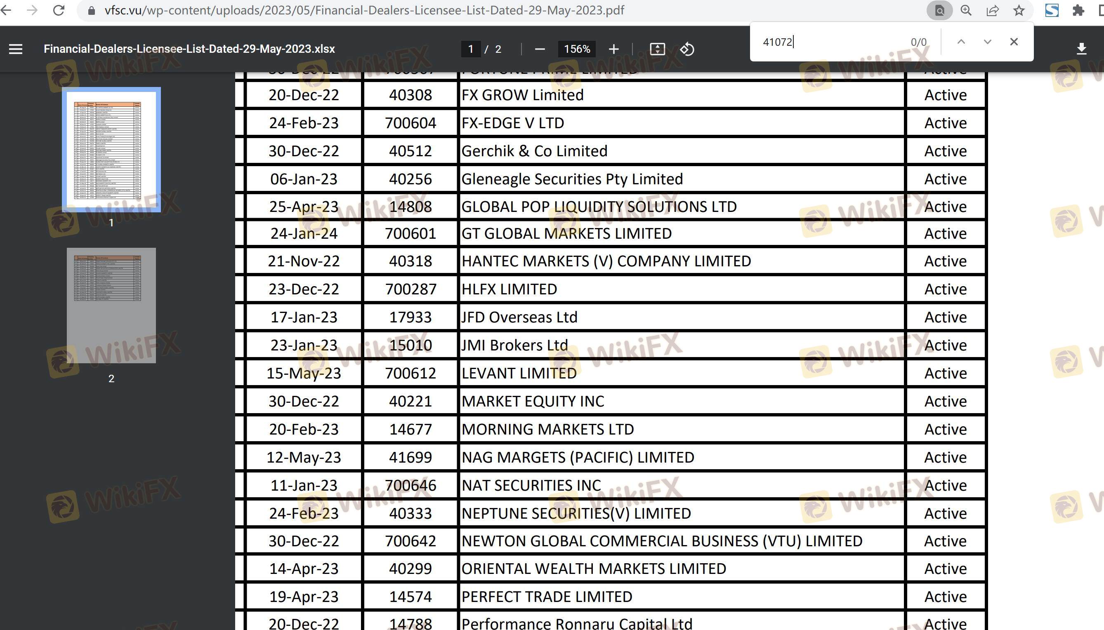Reload the page with refresh icon

pyautogui.click(x=59, y=10)
